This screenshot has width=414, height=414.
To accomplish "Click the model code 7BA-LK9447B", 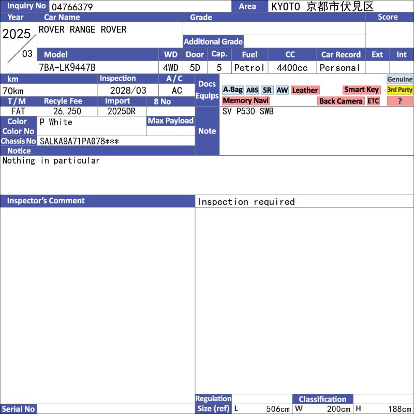I will coord(67,67).
